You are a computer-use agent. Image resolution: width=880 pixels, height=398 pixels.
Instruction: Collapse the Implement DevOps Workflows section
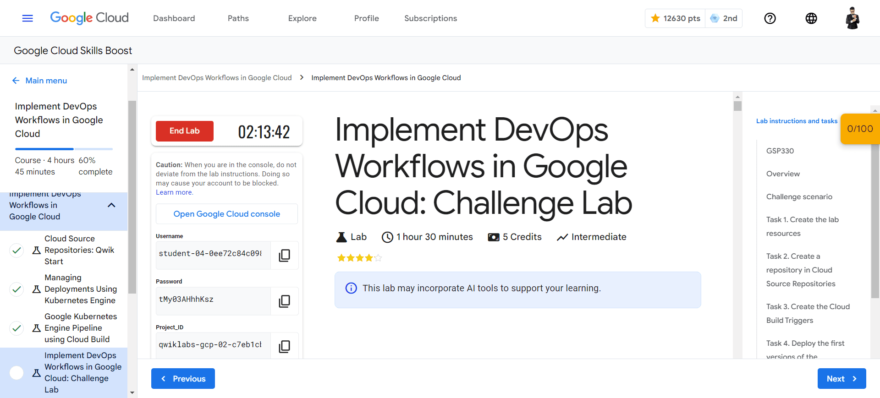click(x=111, y=205)
